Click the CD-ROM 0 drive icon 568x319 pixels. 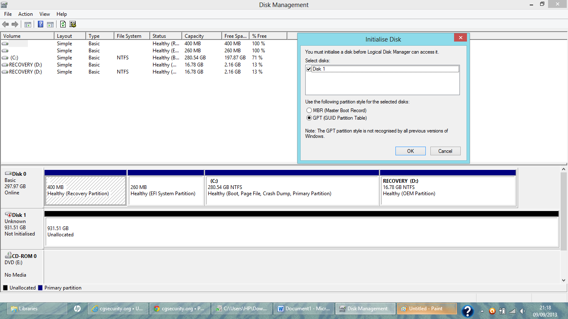pyautogui.click(x=8, y=256)
